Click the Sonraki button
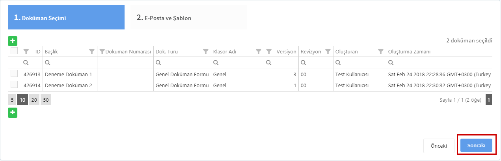Screen dimensions: 501x161 [x=477, y=145]
